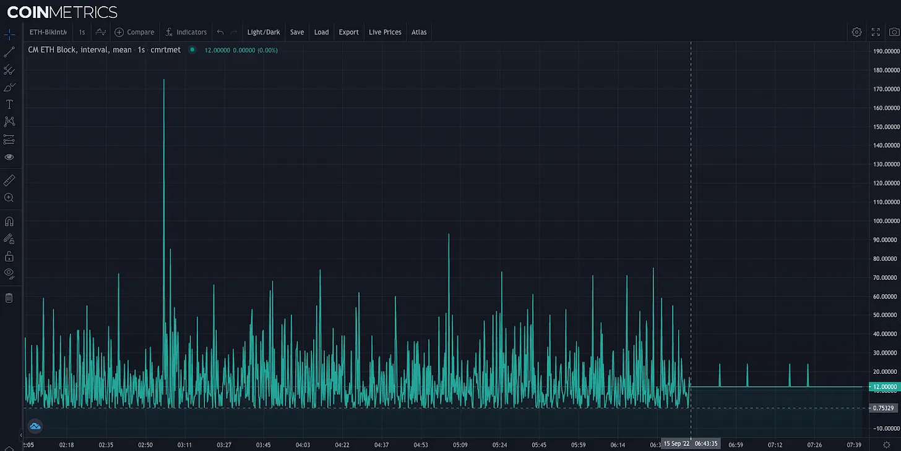Screen dimensions: 901x451
Task: Click the blue cloud logo on chart
Action: pyautogui.click(x=35, y=426)
